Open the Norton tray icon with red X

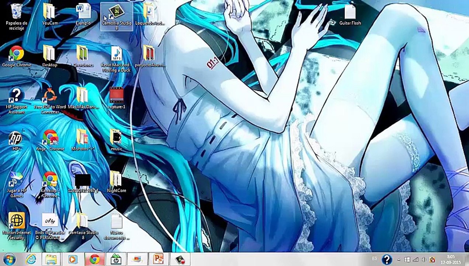coord(432,259)
